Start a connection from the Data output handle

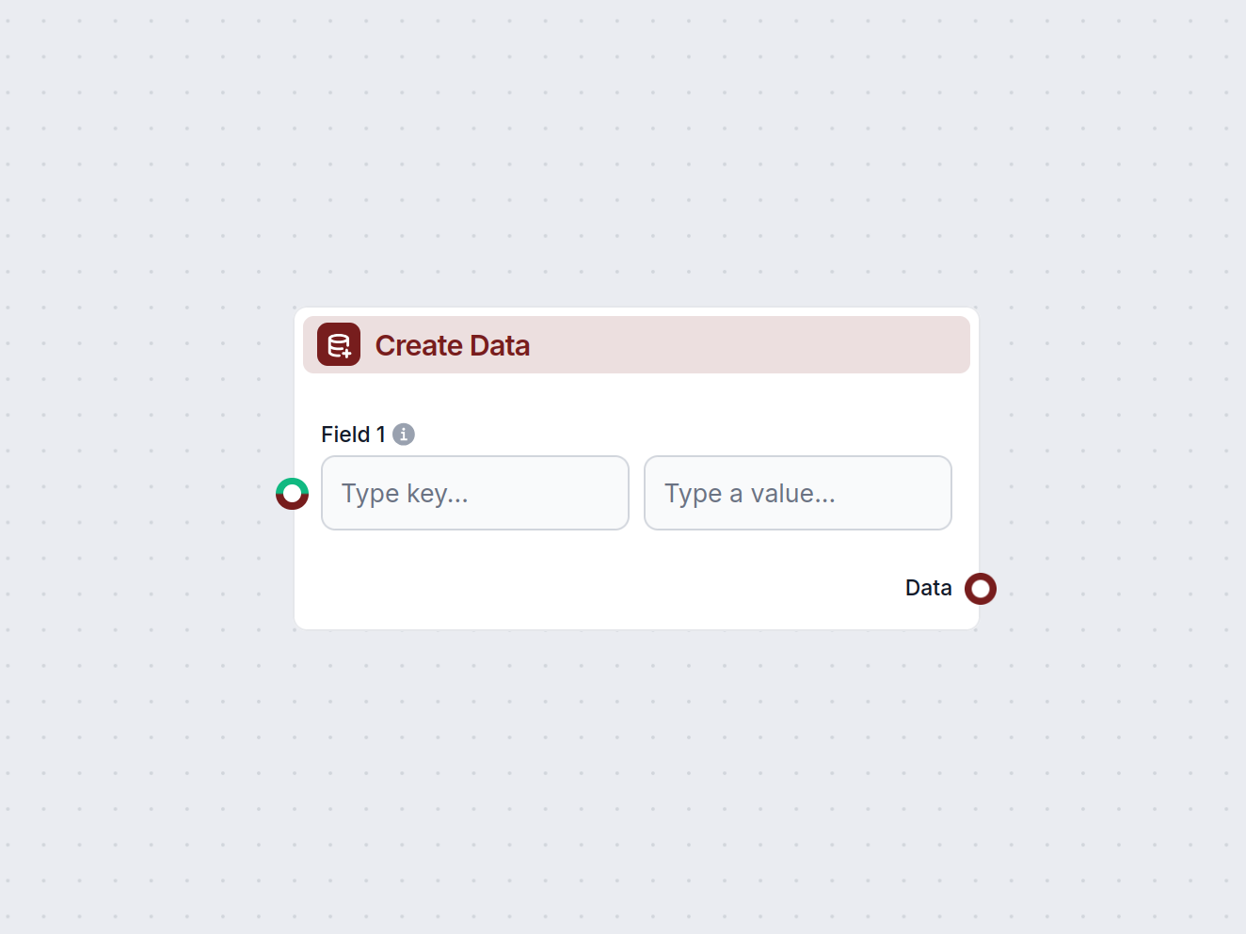pyautogui.click(x=981, y=588)
